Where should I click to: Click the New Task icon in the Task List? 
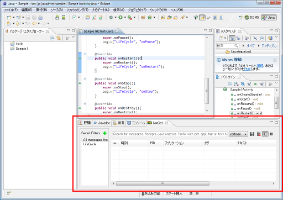point(221,38)
